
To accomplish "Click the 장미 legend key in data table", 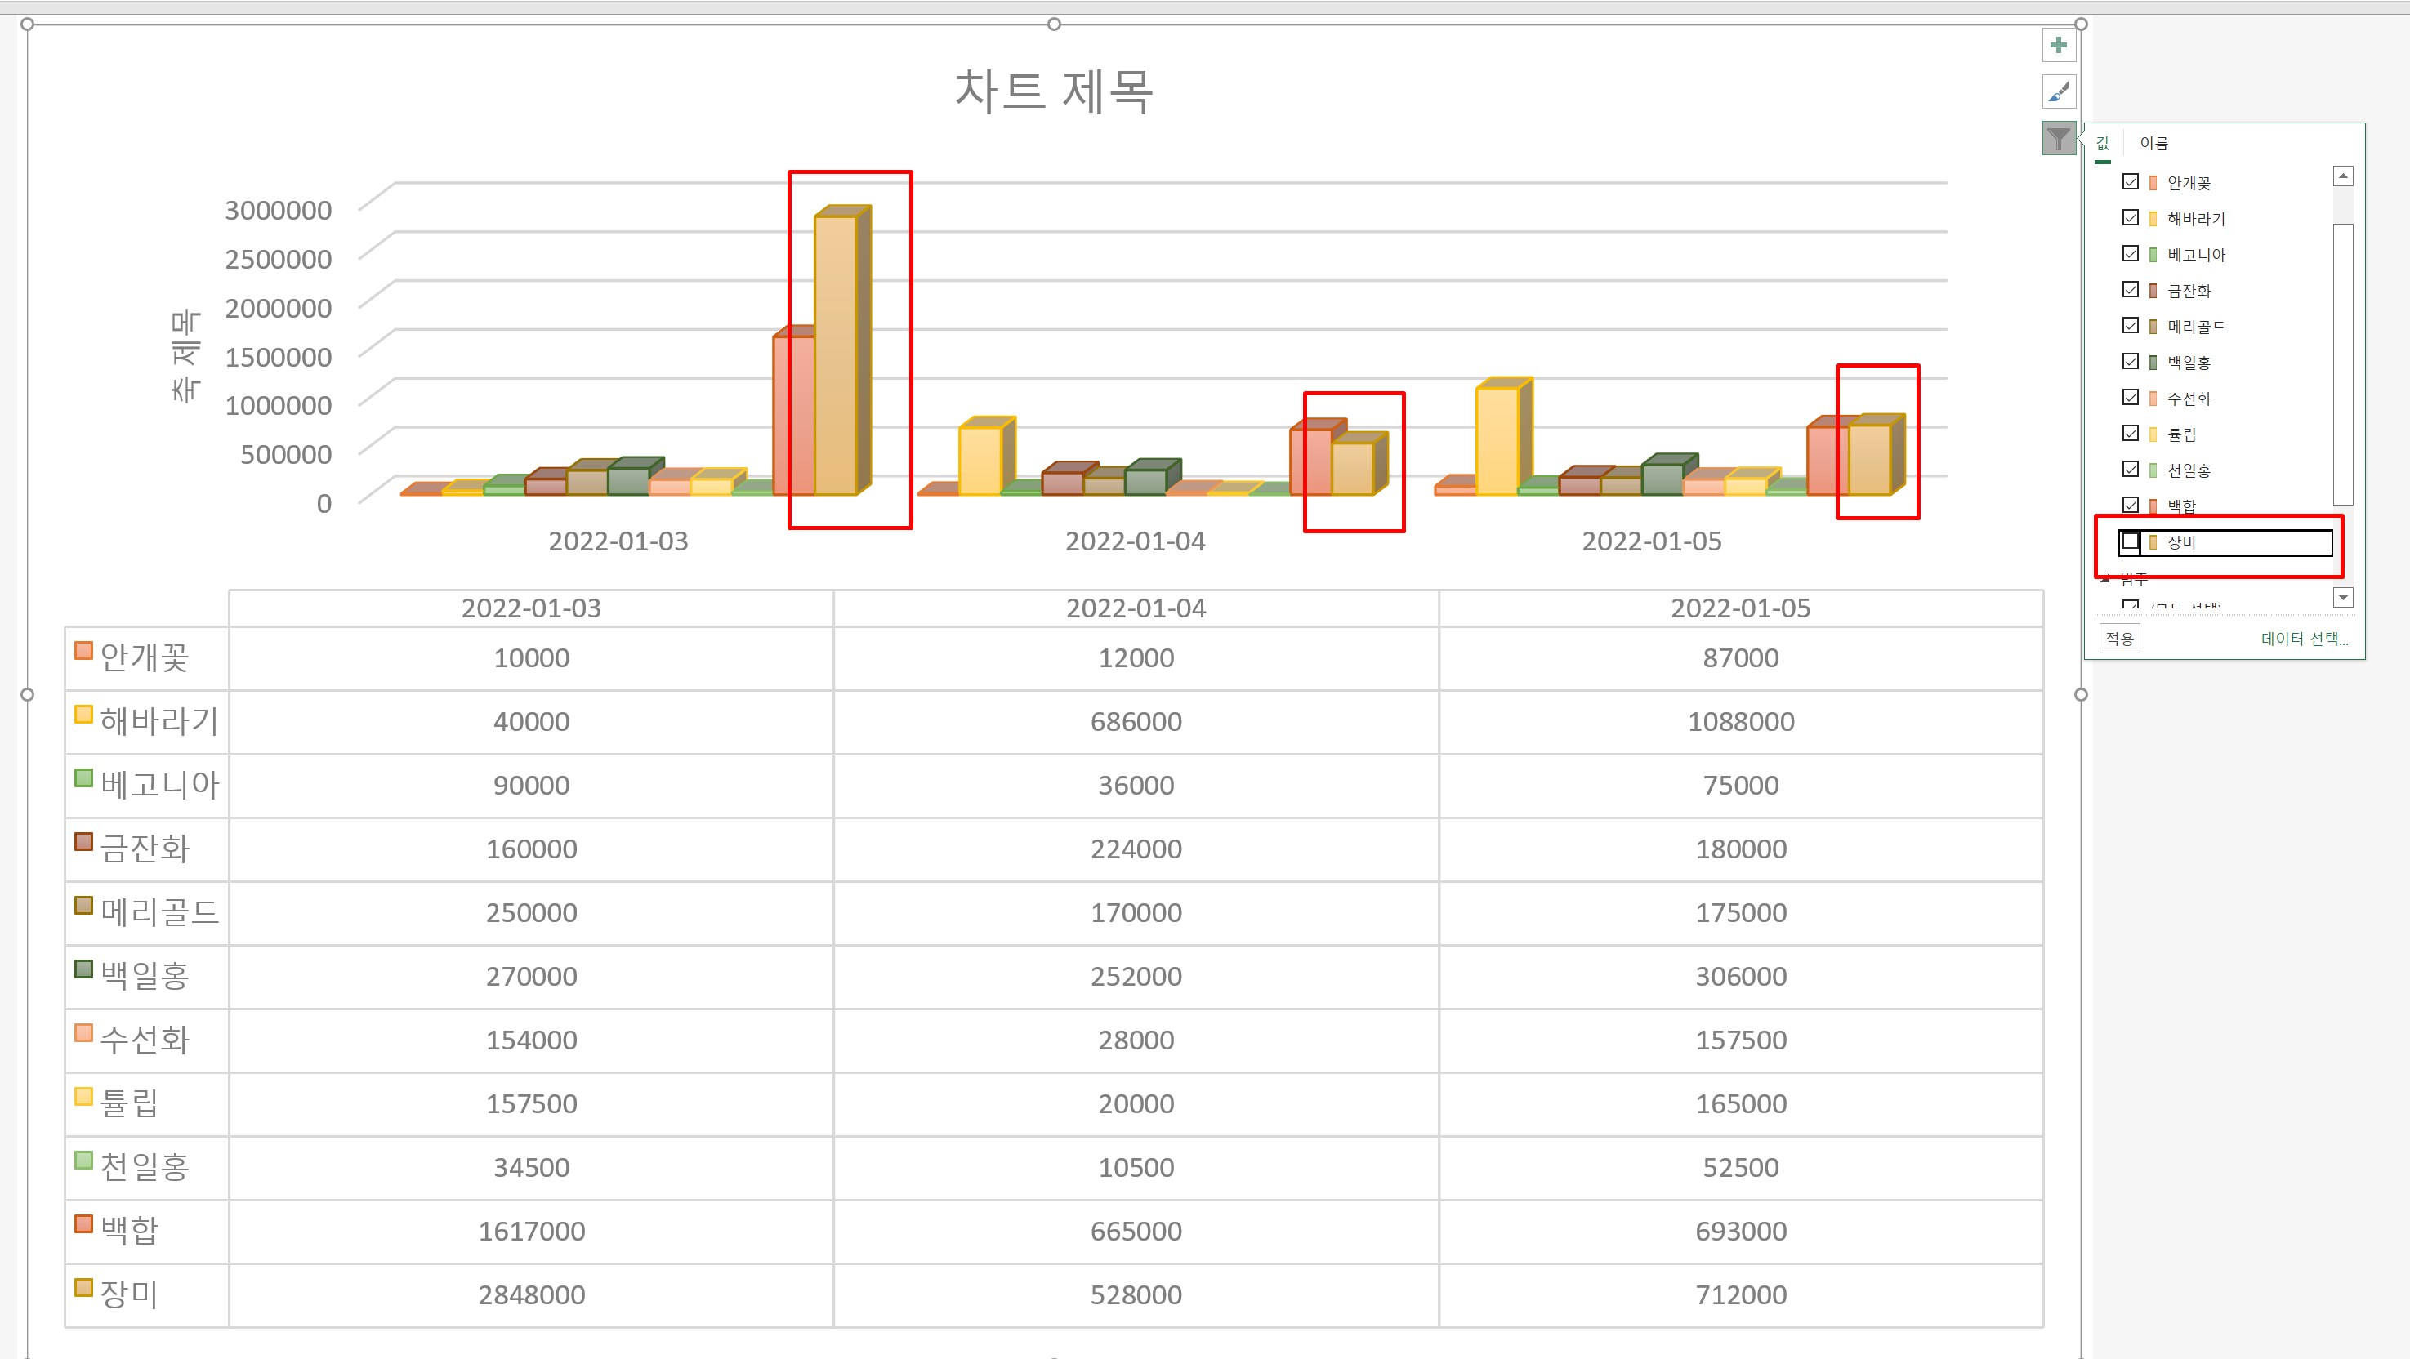I will tap(83, 1288).
